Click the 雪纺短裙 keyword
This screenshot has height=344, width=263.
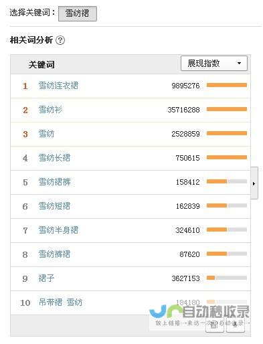pyautogui.click(x=54, y=206)
